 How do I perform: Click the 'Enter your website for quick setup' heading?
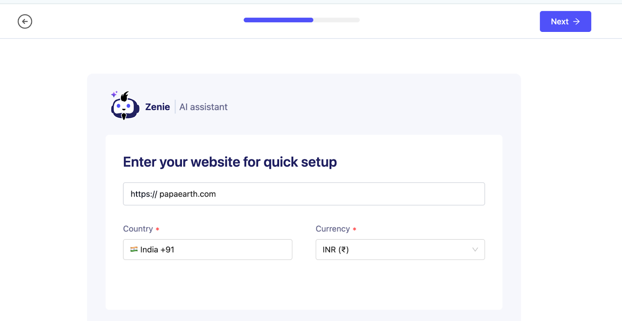pyautogui.click(x=230, y=162)
